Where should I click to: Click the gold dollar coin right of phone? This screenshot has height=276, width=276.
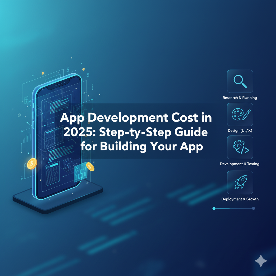pyautogui.click(x=90, y=167)
